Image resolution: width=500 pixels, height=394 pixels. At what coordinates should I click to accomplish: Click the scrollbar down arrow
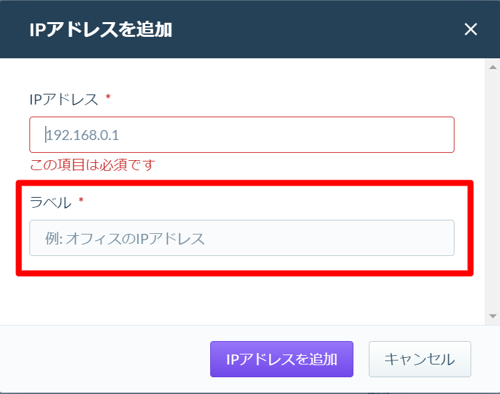coord(493,316)
